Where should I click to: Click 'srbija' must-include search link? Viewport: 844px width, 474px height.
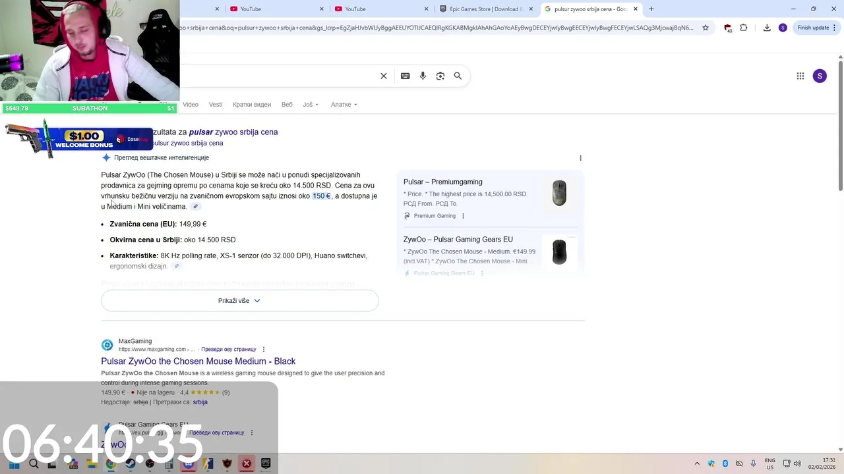200,402
